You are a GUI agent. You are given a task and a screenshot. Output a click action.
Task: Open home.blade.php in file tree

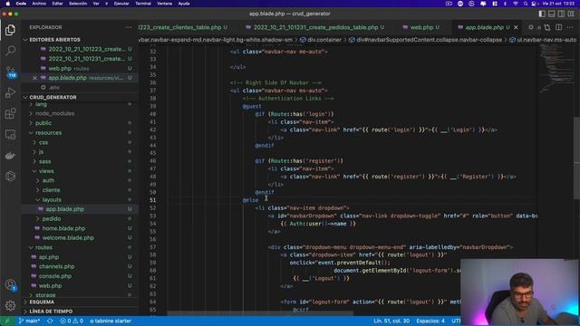(63, 228)
